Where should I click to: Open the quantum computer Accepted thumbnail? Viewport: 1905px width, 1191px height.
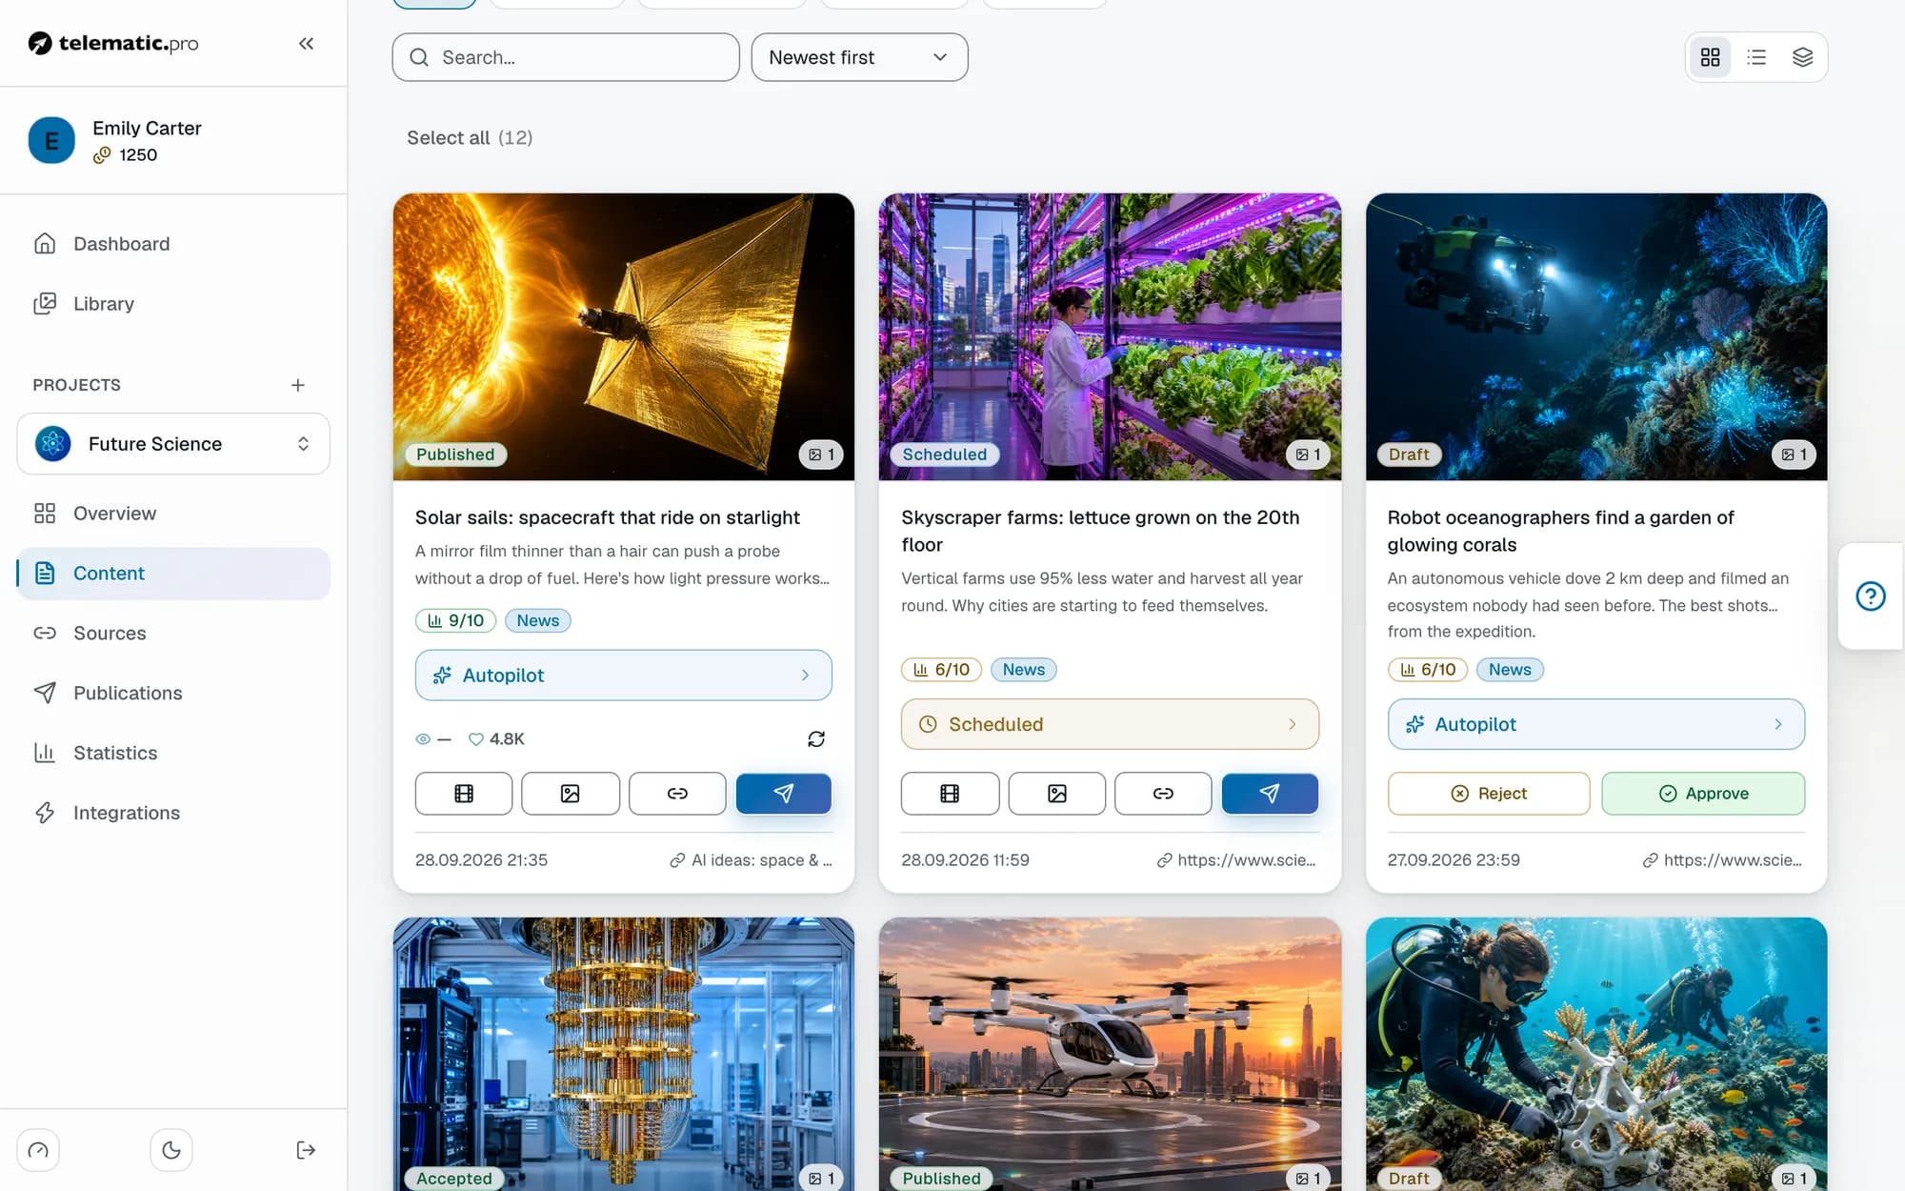coord(623,1054)
